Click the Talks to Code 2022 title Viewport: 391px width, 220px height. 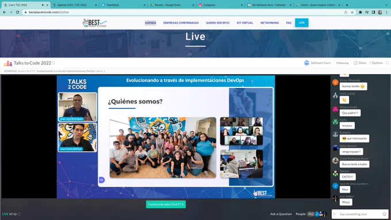(32, 63)
